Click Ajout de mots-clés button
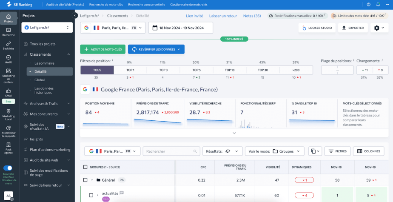 pyautogui.click(x=103, y=49)
